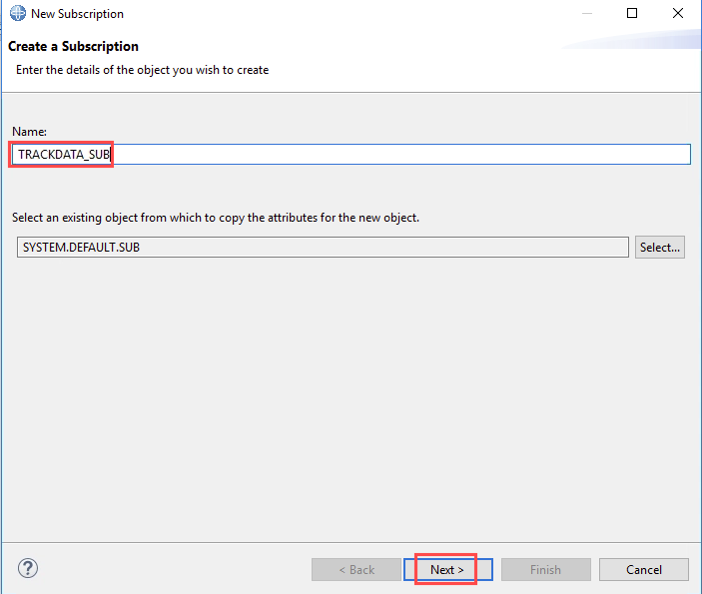Click the 'Enter the details' description text

click(143, 70)
